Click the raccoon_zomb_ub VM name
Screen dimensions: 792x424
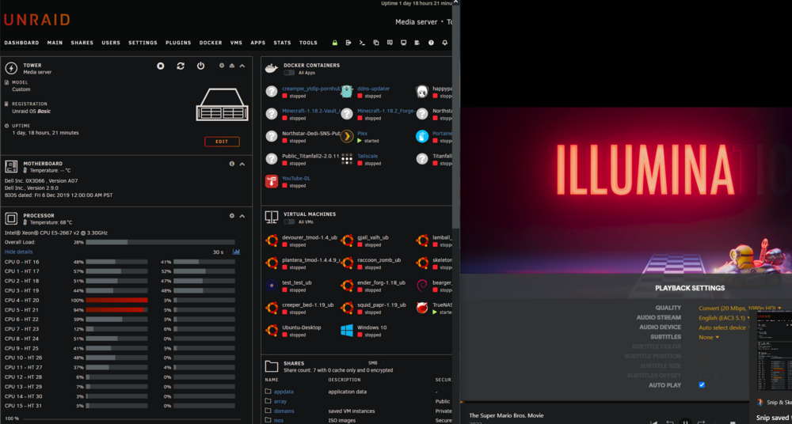(379, 260)
